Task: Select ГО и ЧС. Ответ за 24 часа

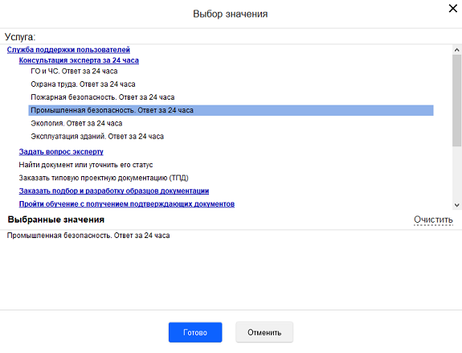Action: point(74,72)
